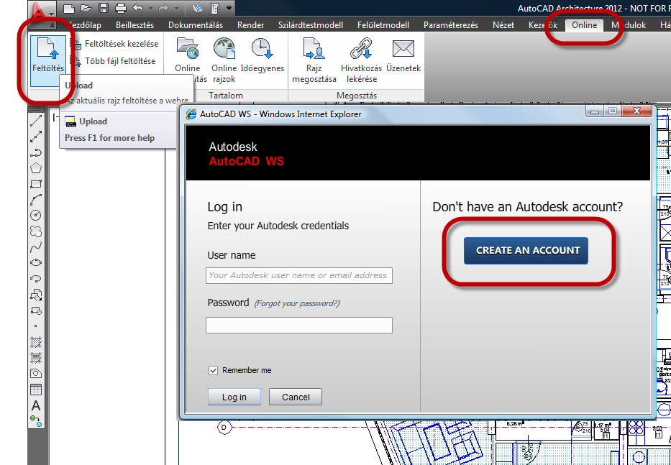Viewport: 671px width, 465px height.
Task: Click the Cancel button in login dialog
Action: point(296,397)
